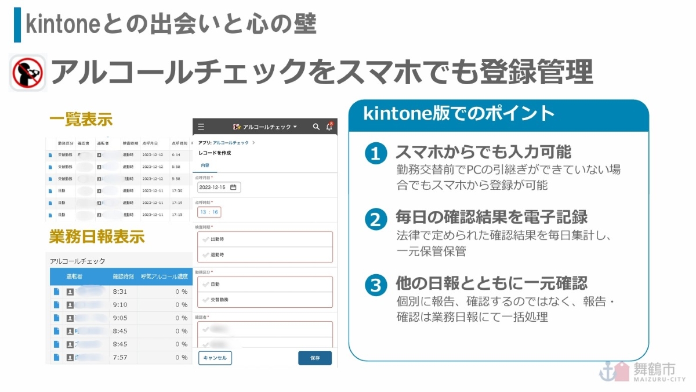Click the 8:31 confirmation time cell
696x392 pixels.
119,292
